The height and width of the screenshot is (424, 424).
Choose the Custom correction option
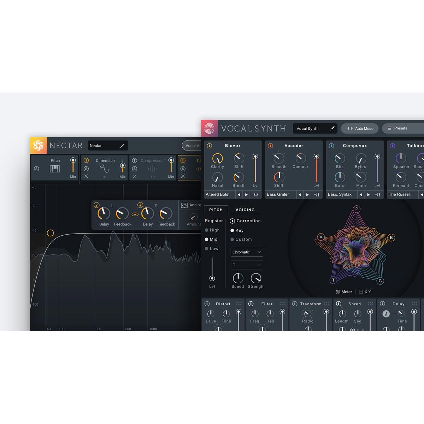coord(232,240)
